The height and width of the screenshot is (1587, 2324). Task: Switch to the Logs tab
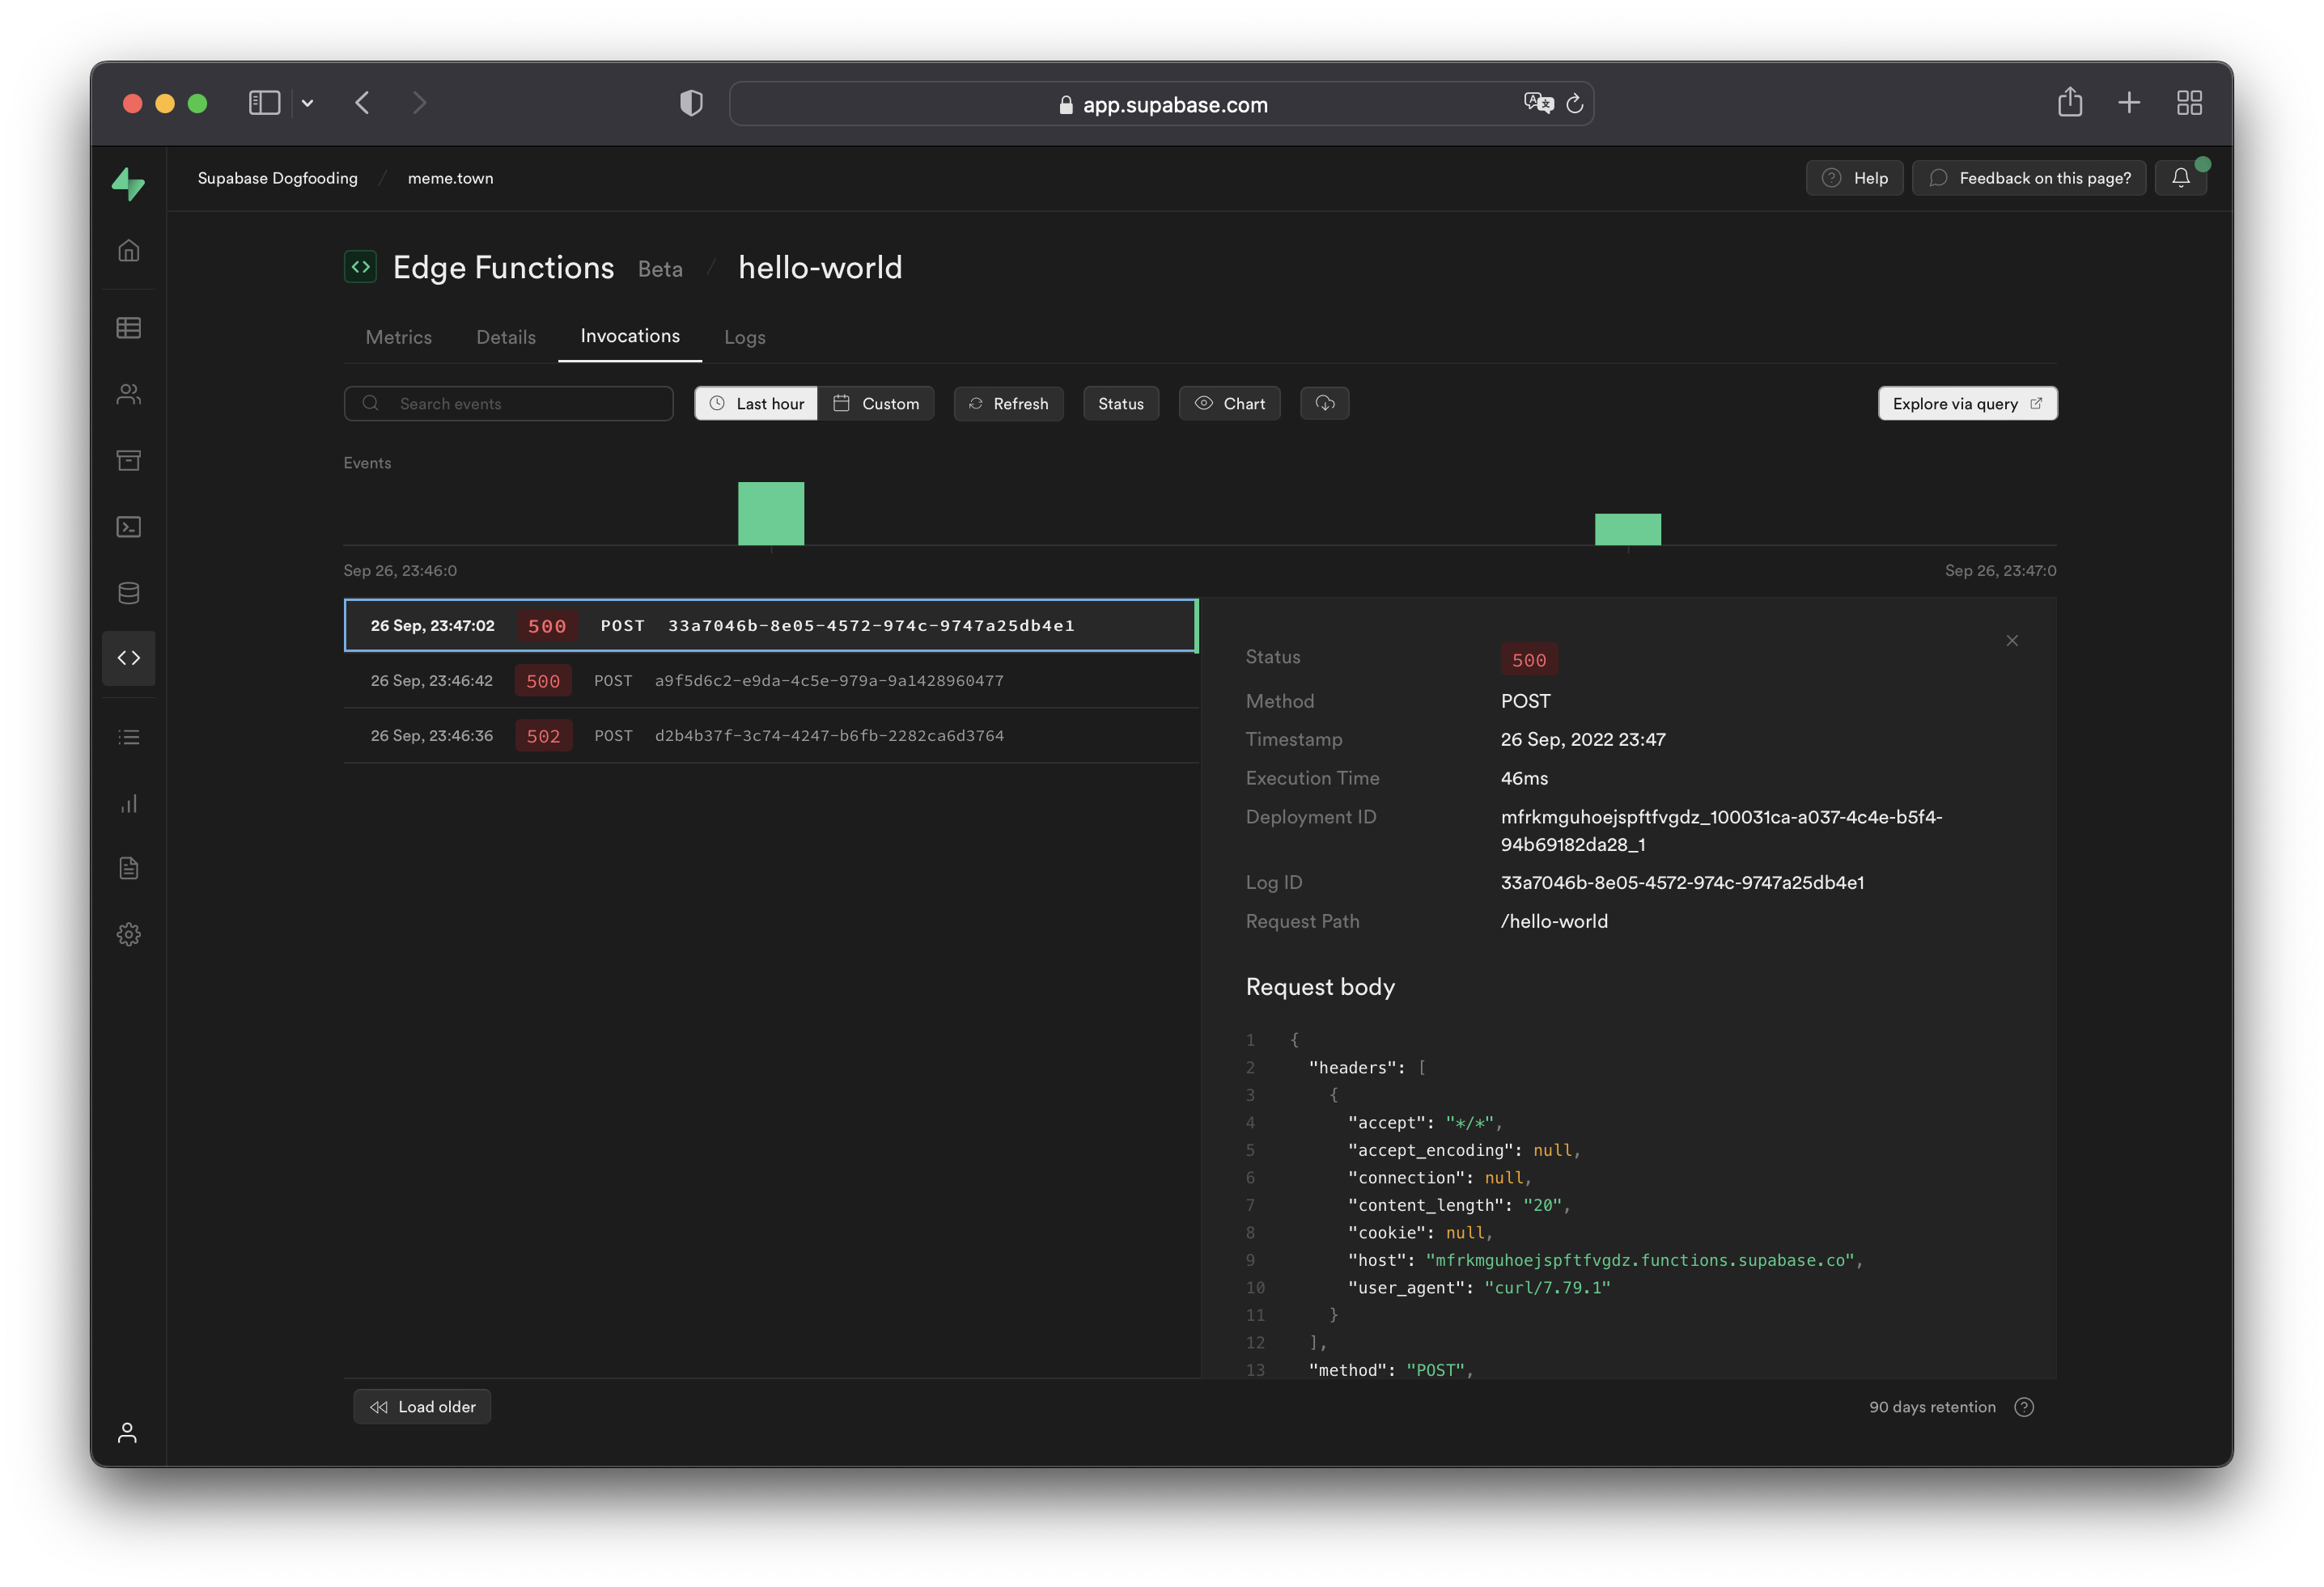pos(744,336)
